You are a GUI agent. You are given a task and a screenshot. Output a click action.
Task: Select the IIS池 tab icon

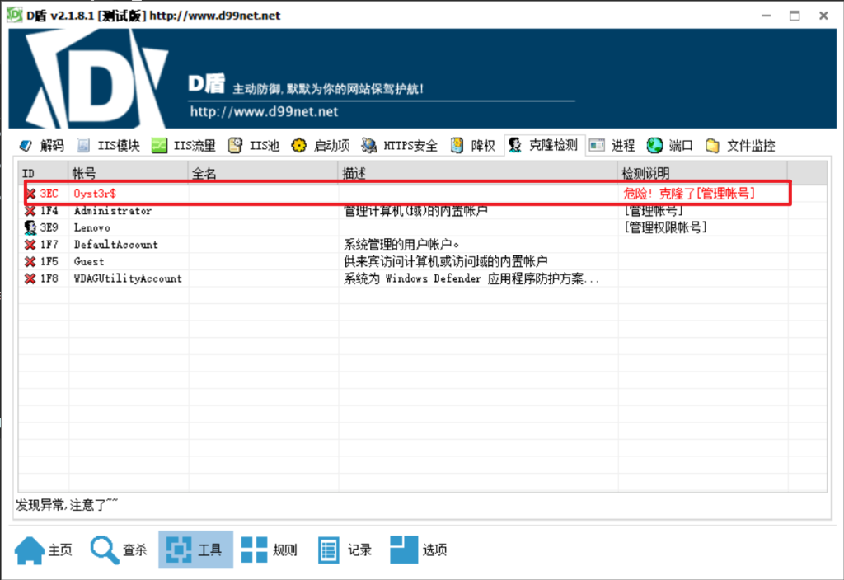236,146
